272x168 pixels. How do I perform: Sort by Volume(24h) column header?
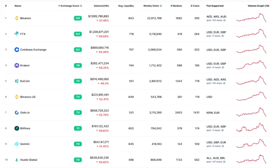coord(101,6)
